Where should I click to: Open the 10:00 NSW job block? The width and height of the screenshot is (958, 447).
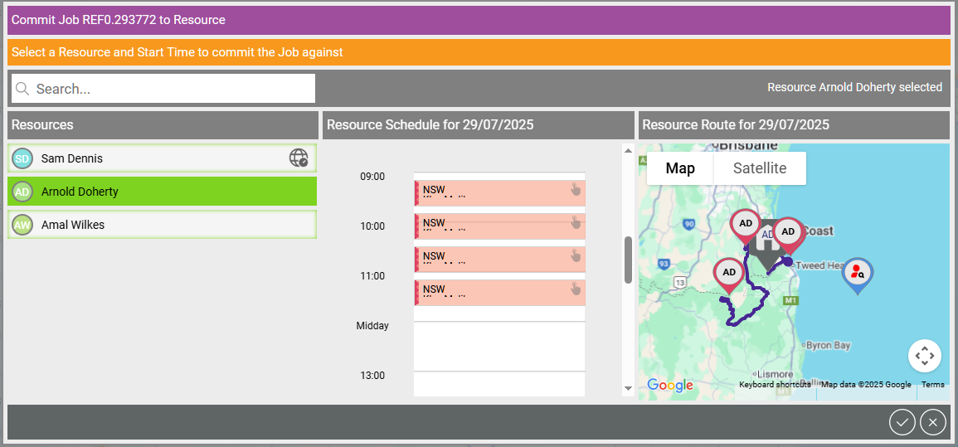pyautogui.click(x=500, y=226)
